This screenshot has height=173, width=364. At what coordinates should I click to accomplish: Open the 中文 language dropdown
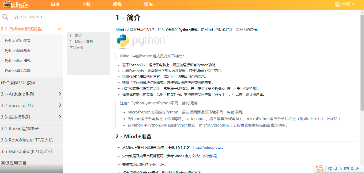tap(348, 4)
